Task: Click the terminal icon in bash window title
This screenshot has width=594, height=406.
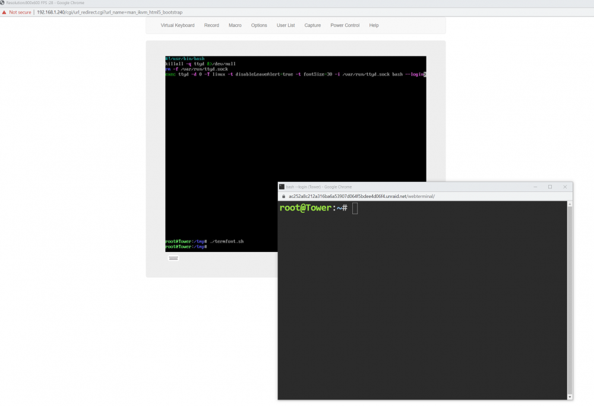Action: (282, 187)
